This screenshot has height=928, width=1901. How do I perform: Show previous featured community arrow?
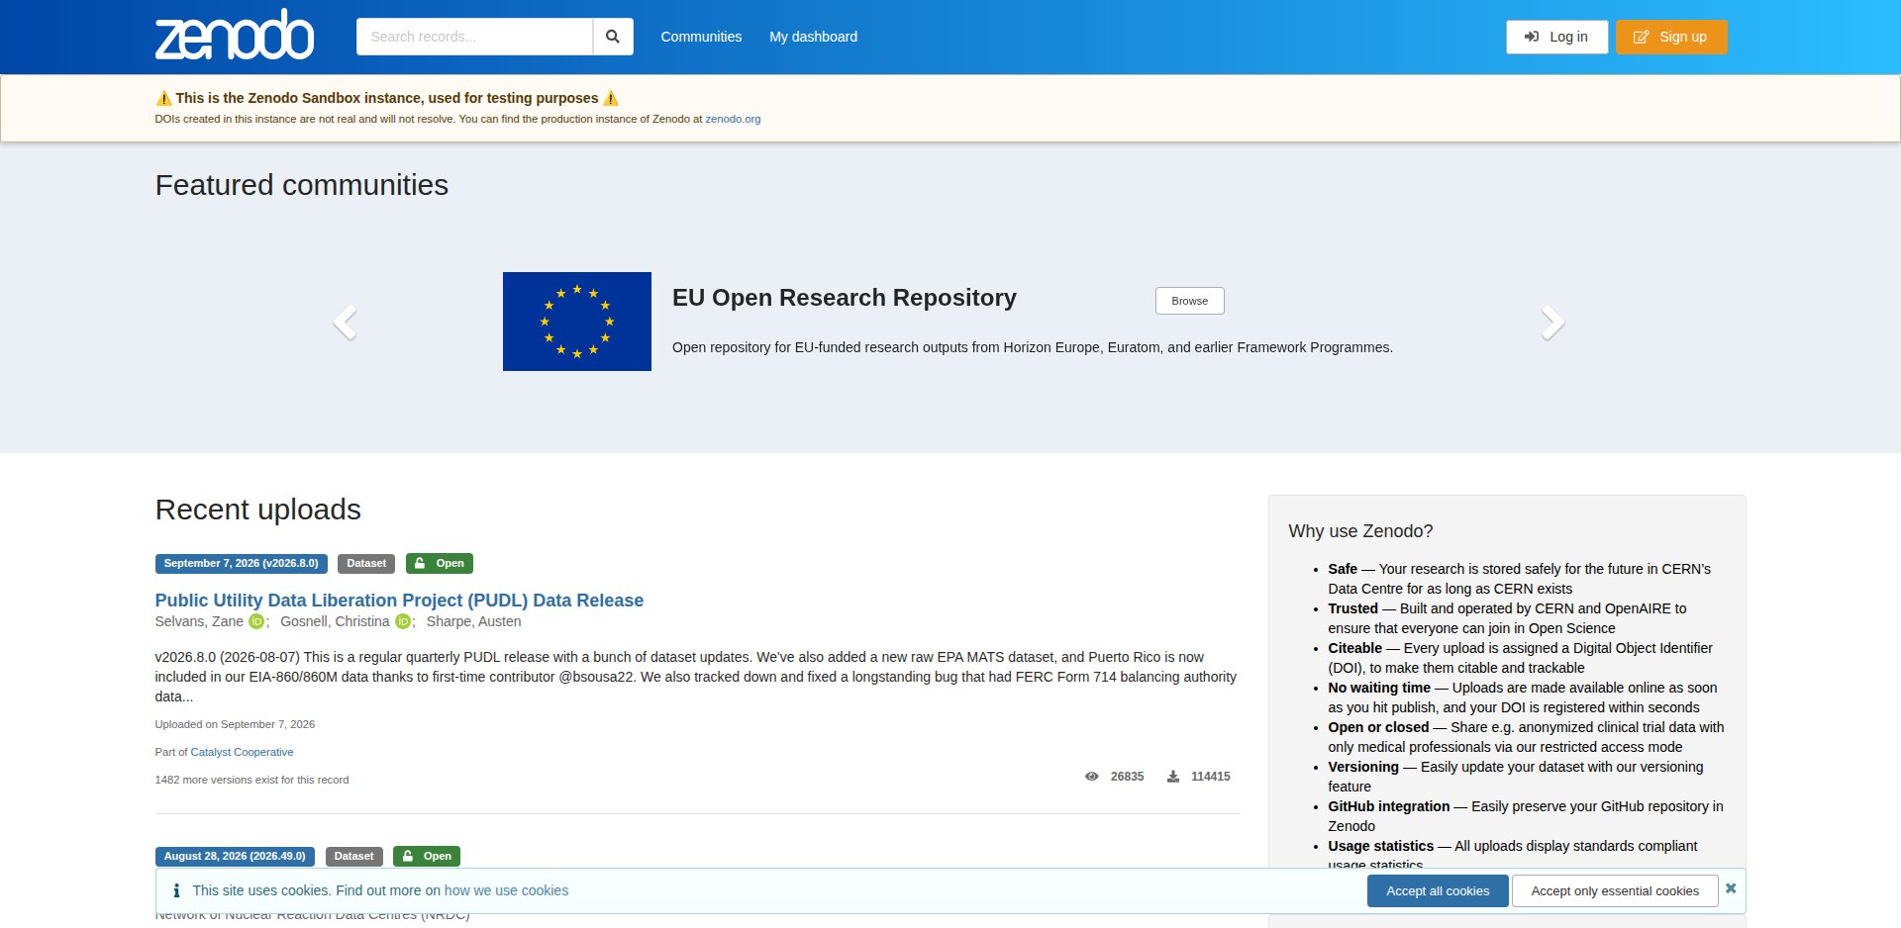(345, 323)
